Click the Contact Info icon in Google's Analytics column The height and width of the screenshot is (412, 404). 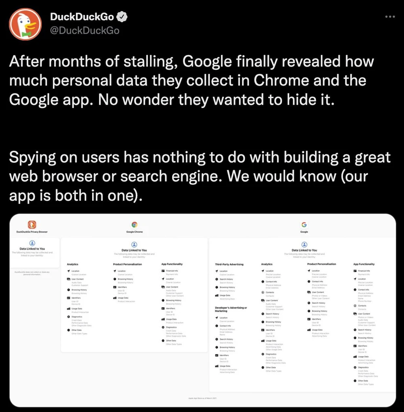[x=262, y=282]
